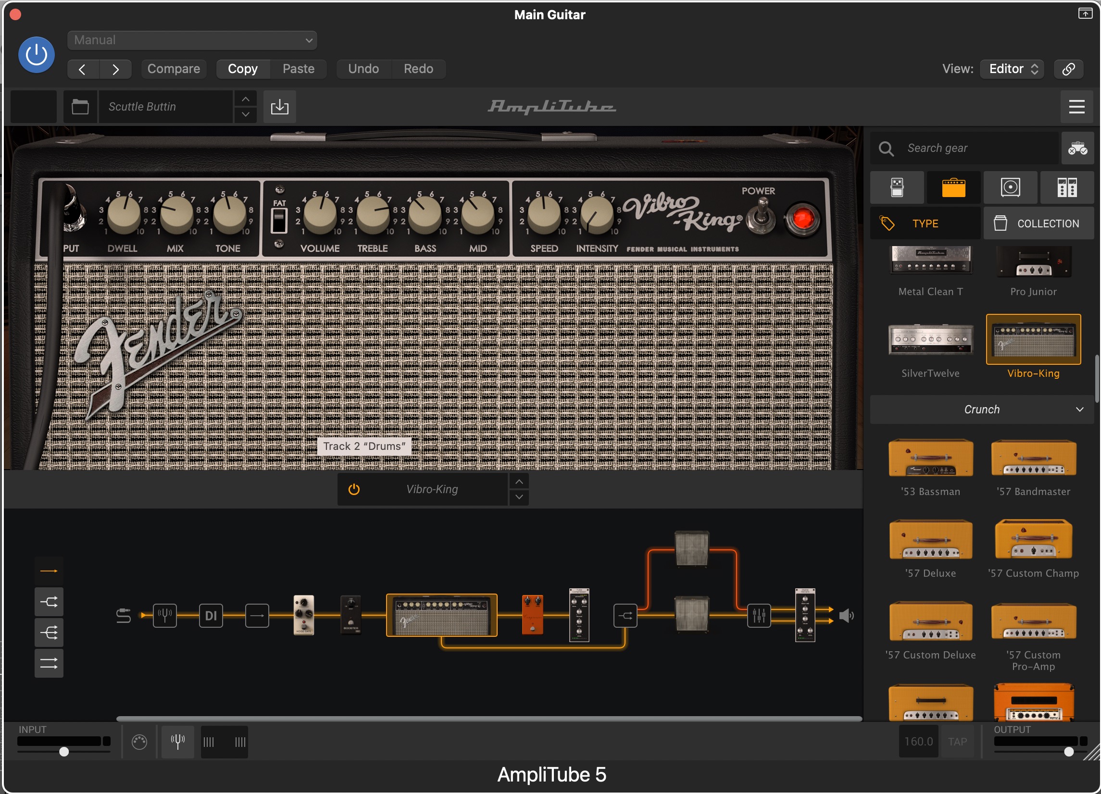The width and height of the screenshot is (1101, 794).
Task: Click the INTENSITY knob
Action: click(x=597, y=214)
